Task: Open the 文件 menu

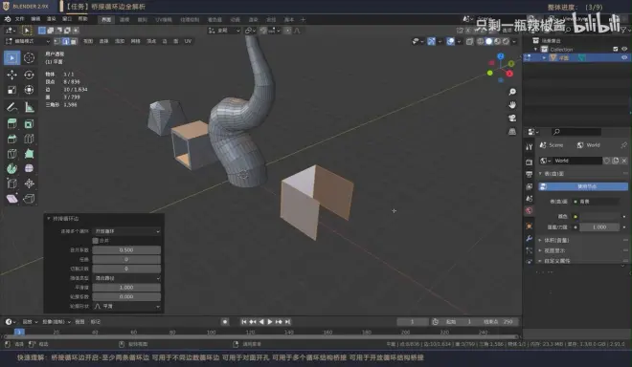Action: pos(20,19)
